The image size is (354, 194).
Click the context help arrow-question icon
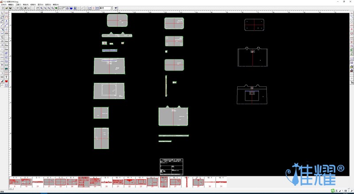coord(116,8)
